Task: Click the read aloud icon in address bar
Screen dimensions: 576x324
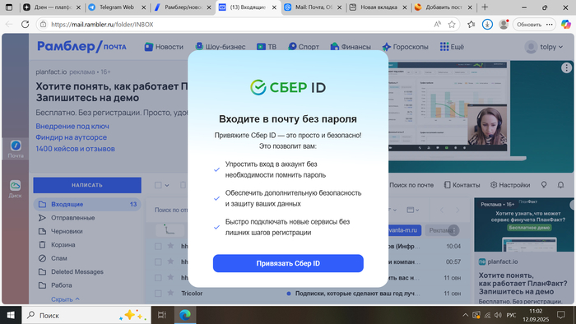Action: coord(437,24)
